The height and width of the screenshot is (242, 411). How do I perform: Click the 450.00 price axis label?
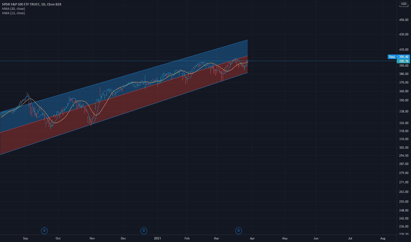pos(404,20)
